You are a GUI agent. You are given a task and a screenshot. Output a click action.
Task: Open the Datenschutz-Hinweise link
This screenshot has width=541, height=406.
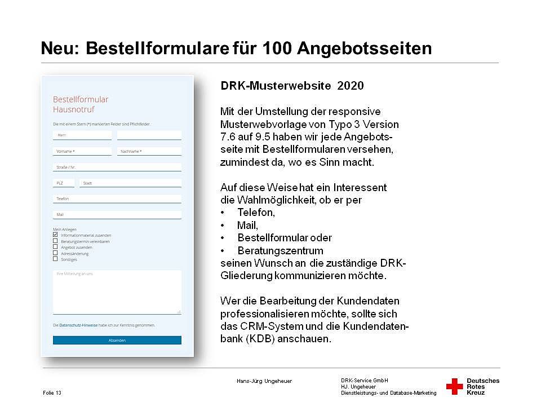click(x=78, y=325)
